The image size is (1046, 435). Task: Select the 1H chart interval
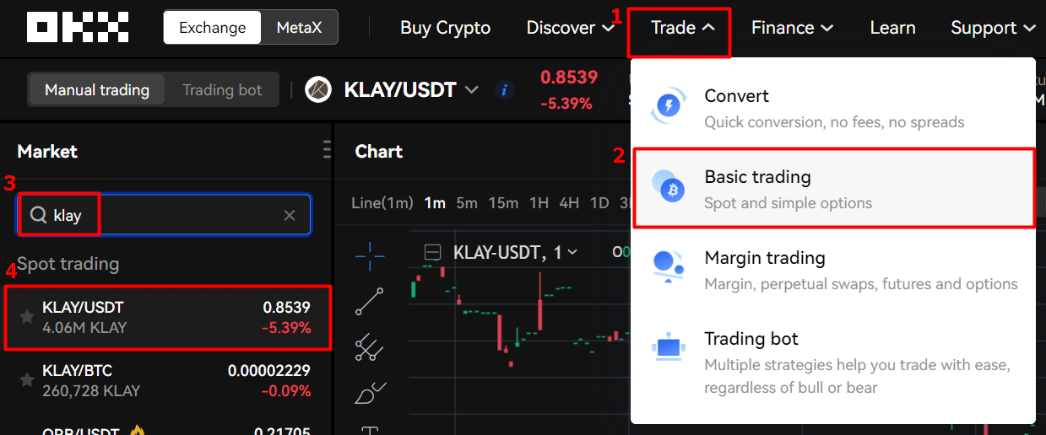point(539,202)
